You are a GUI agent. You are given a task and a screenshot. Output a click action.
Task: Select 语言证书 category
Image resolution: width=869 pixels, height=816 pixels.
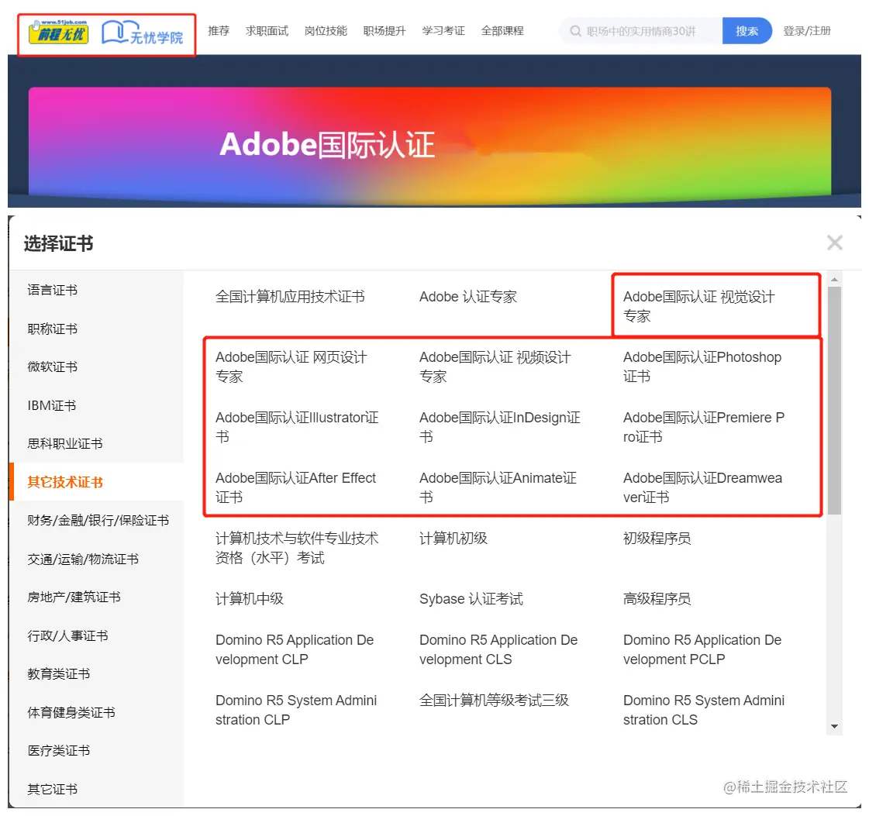pos(53,291)
